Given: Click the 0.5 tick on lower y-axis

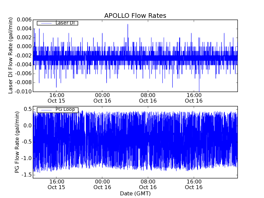Looking at the screenshot, I should [x=27, y=109].
